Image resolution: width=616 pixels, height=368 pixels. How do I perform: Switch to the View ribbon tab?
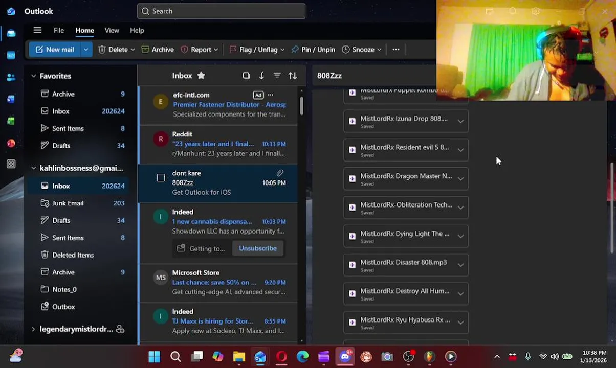coord(112,30)
